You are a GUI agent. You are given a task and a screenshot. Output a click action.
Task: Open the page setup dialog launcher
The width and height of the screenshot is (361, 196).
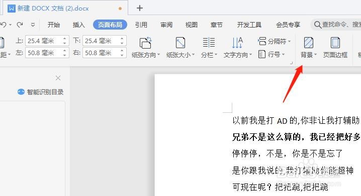(x=291, y=63)
